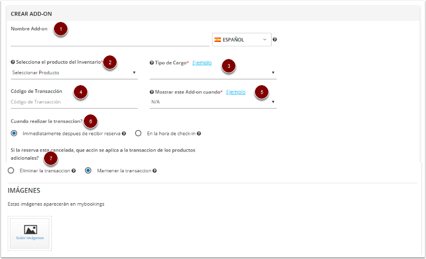Open Mostrar este Add-on cuando N/A dropdown
Image resolution: width=426 pixels, height=259 pixels.
coord(213,102)
